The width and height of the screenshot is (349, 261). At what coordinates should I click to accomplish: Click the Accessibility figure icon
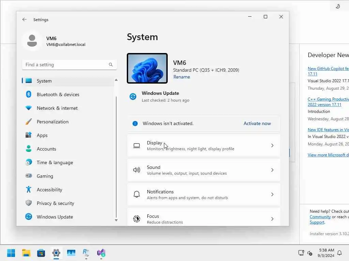pos(29,189)
